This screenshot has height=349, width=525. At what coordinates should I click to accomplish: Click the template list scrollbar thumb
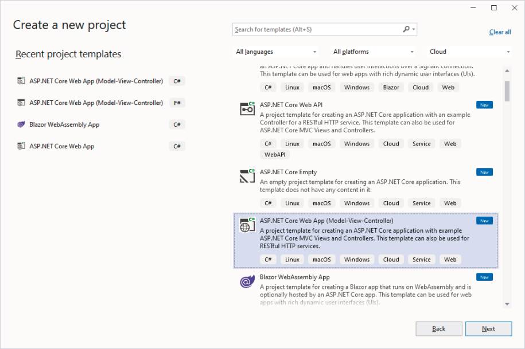pyautogui.click(x=507, y=91)
